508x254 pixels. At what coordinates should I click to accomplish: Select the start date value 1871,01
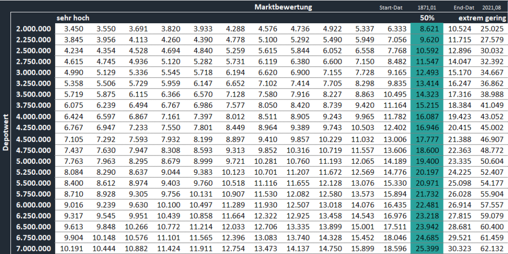coord(427,8)
